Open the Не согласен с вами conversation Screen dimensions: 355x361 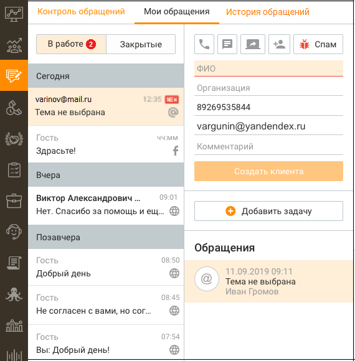106,305
